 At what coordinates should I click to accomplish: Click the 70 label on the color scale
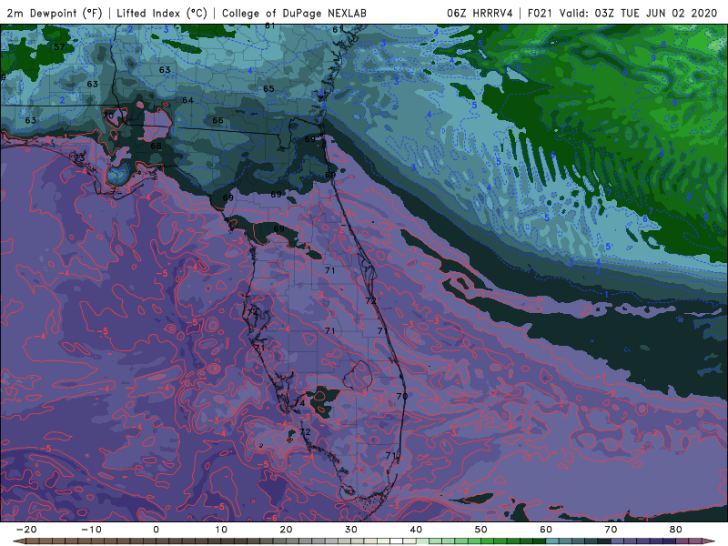(611, 530)
